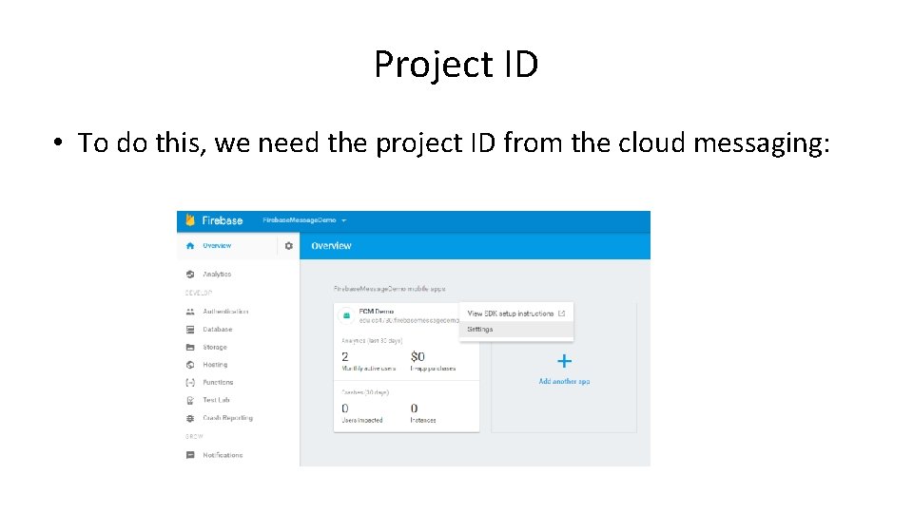Select Settings from the app menu
The image size is (913, 513).
point(516,330)
